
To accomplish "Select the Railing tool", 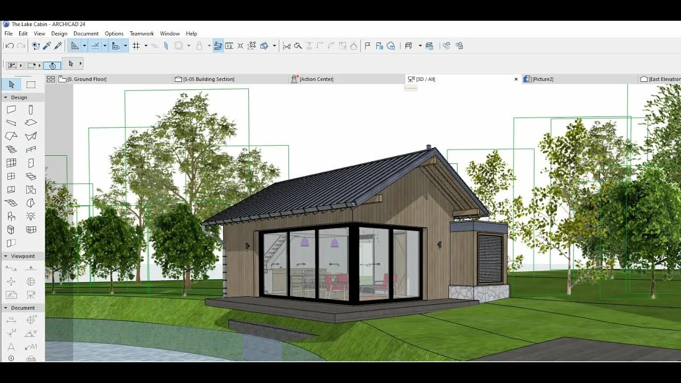I will tap(31, 149).
